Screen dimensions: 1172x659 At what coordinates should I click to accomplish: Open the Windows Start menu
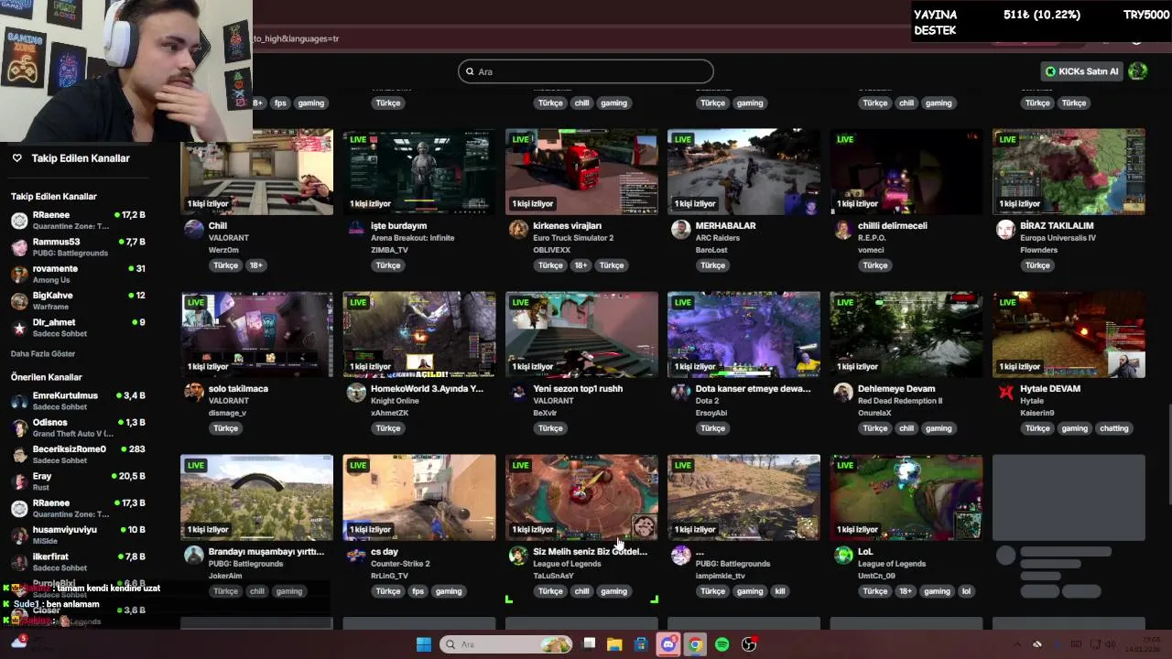click(424, 644)
